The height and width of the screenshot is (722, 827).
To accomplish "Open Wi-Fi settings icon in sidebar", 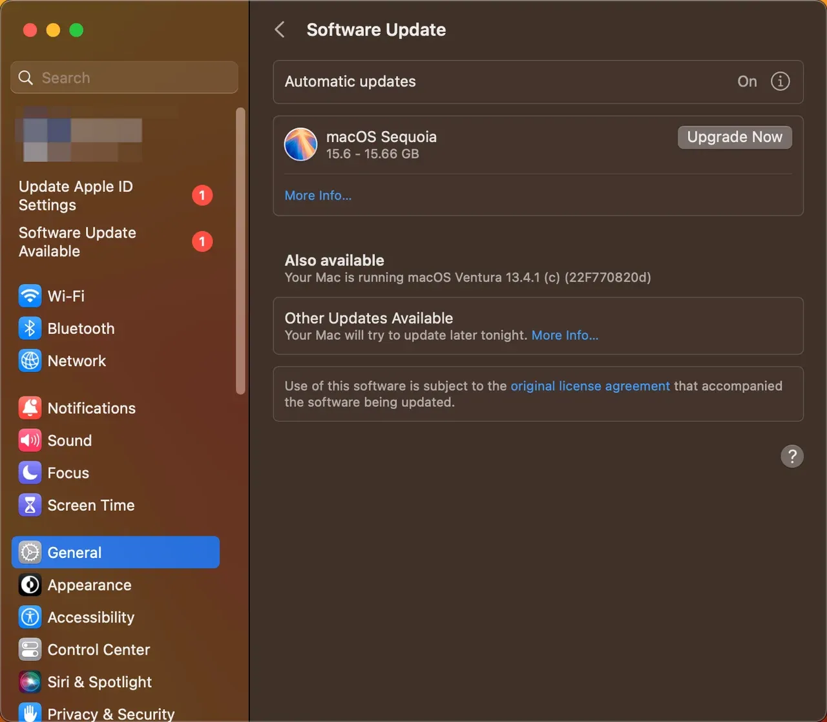I will click(x=30, y=296).
